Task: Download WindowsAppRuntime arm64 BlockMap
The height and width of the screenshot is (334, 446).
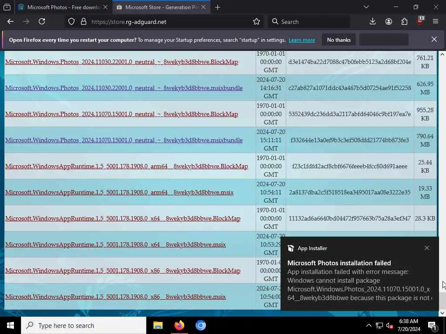Action: [x=127, y=167]
